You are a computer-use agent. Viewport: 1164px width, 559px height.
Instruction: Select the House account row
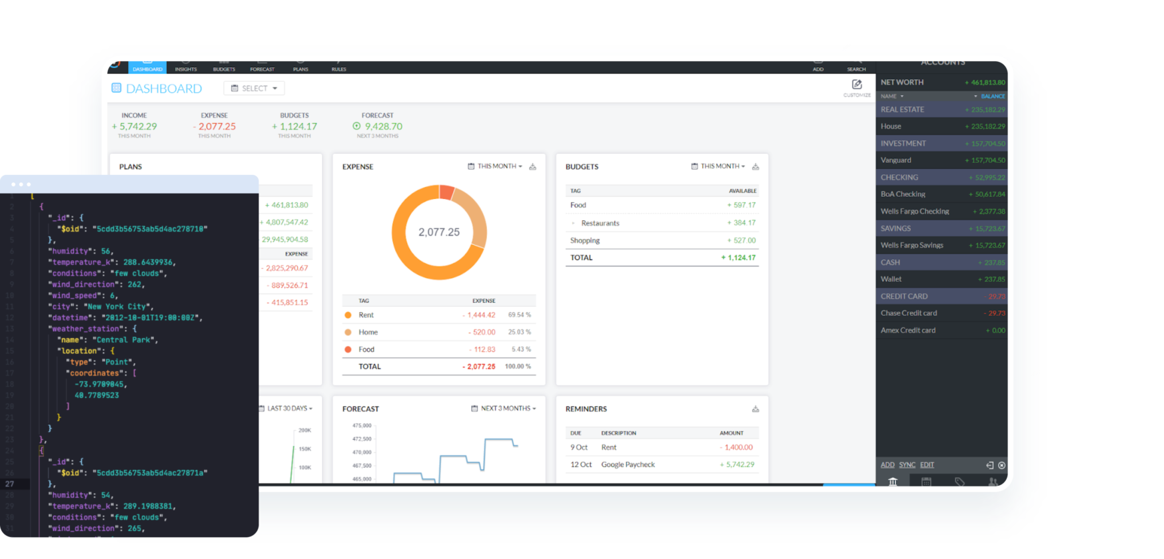(x=941, y=126)
